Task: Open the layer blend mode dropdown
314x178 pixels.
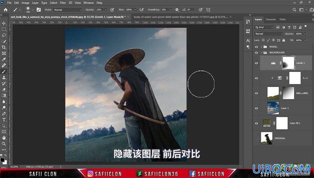Action: point(269,34)
